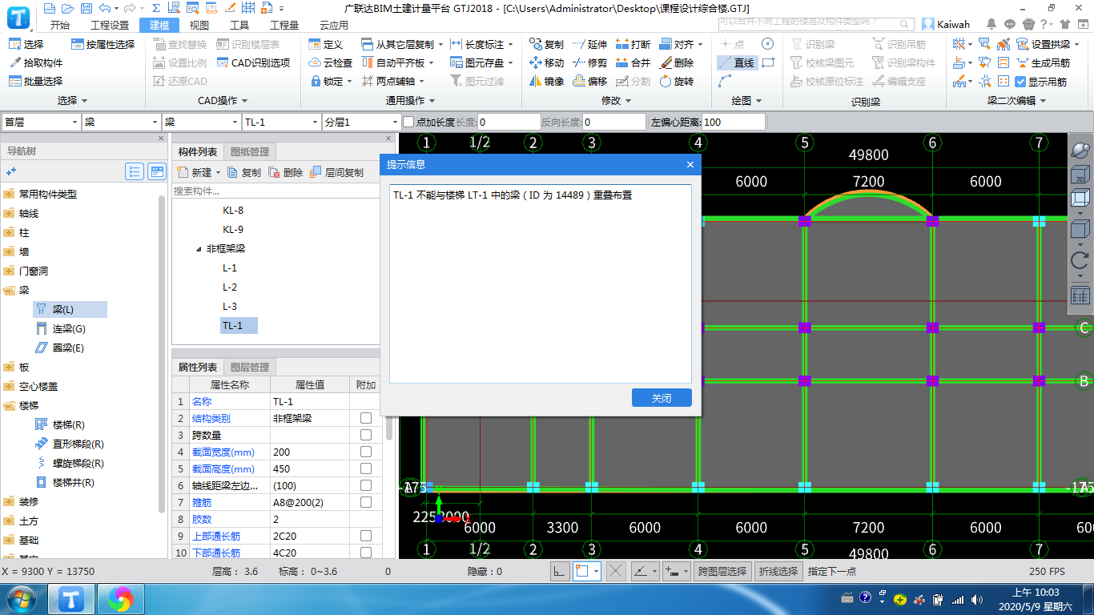This screenshot has height=615, width=1094.
Task: Switch to the 图纸管理 tab
Action: click(250, 151)
